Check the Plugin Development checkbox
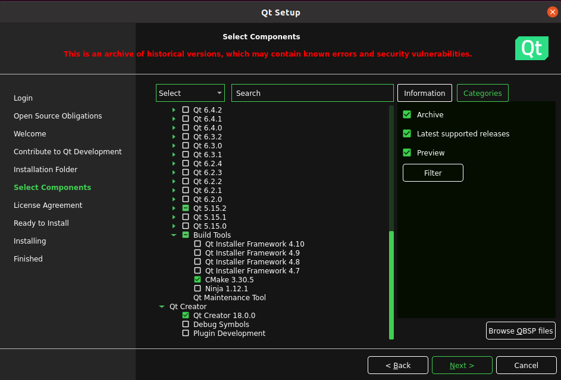This screenshot has width=561, height=380. pyautogui.click(x=186, y=333)
